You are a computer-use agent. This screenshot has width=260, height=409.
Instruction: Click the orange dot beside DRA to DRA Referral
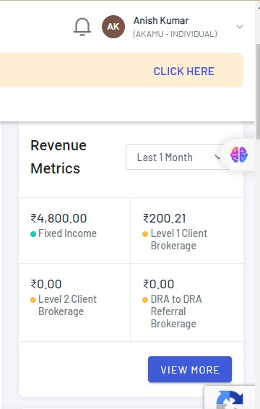pyautogui.click(x=145, y=300)
